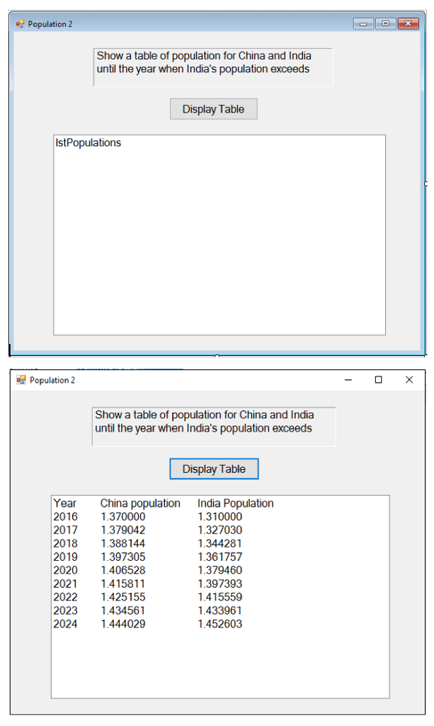Click China value 1.406528
The height and width of the screenshot is (726, 434).
(123, 571)
